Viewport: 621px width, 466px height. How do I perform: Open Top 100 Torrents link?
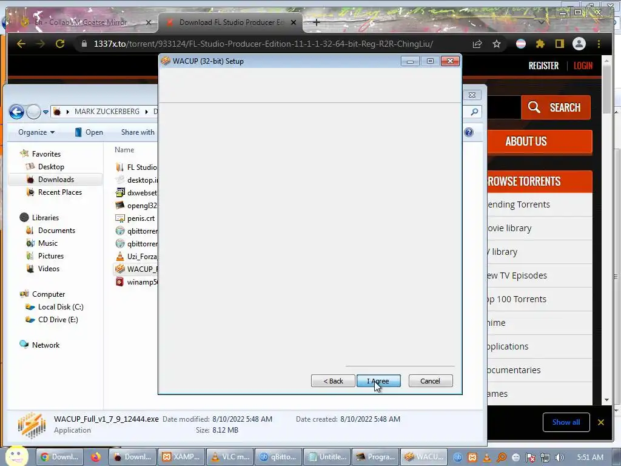[517, 299]
